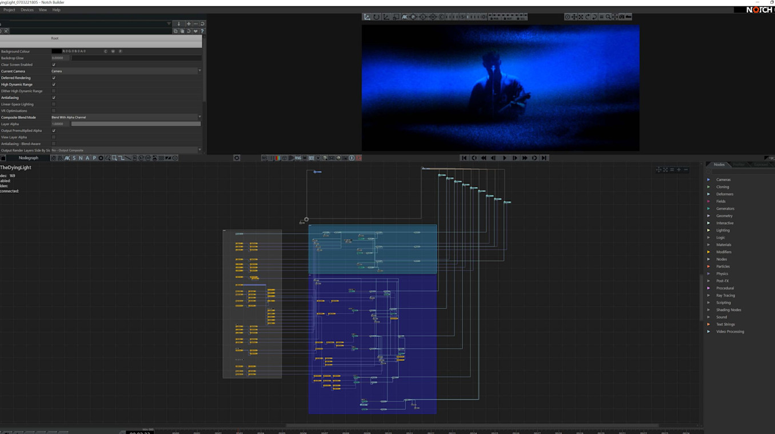
Task: Jump to end of timeline
Action: coord(544,158)
